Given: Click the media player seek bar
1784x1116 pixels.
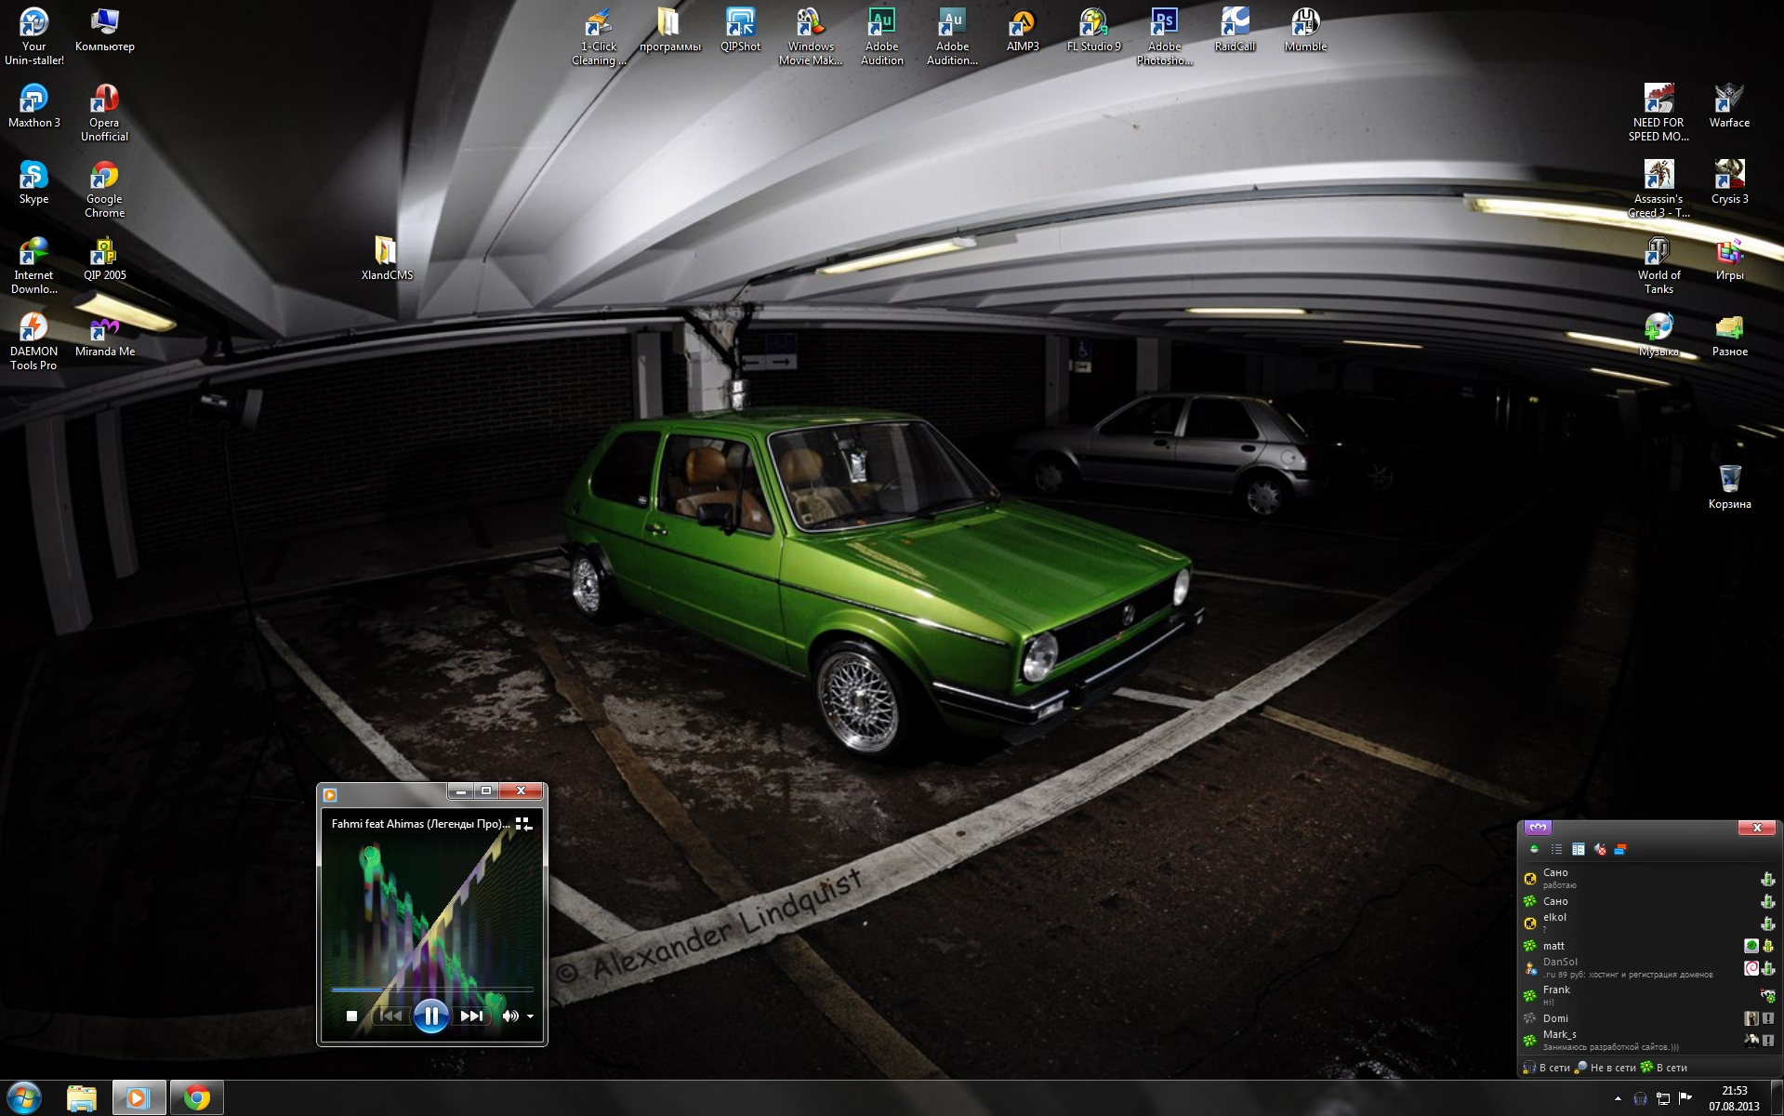Looking at the screenshot, I should click(432, 990).
